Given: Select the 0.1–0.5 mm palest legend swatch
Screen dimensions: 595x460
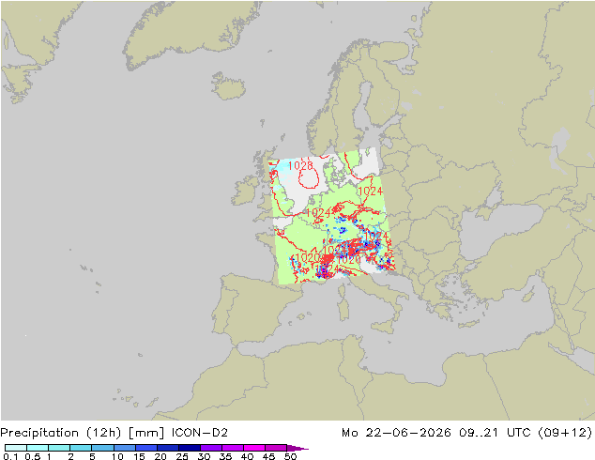Looking at the screenshot, I should coord(16,448).
